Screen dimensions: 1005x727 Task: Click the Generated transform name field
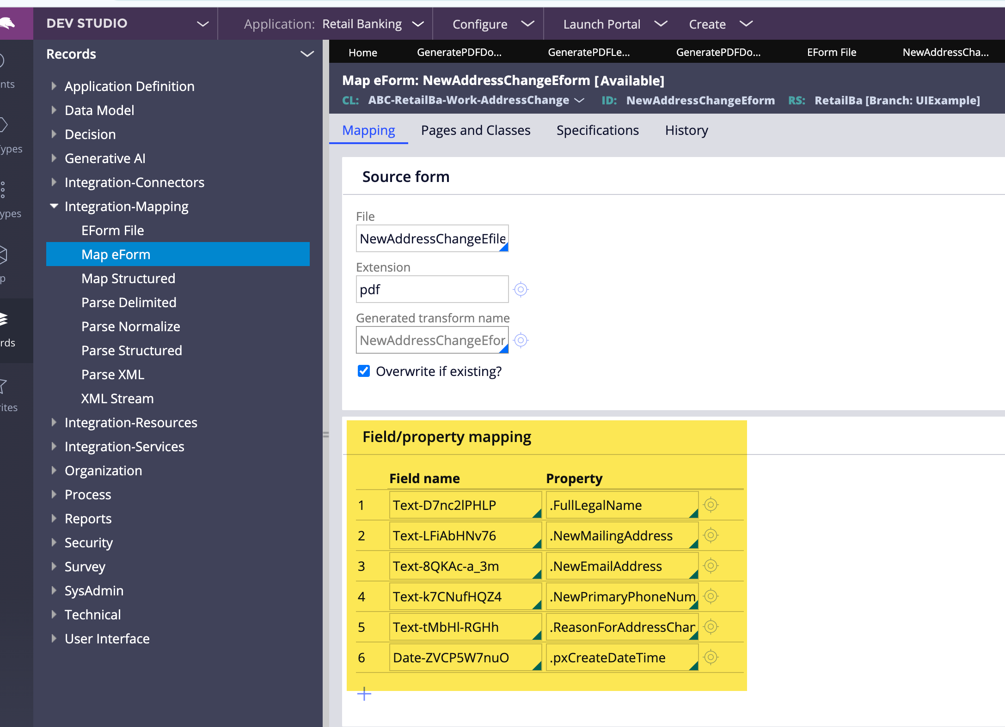point(432,340)
